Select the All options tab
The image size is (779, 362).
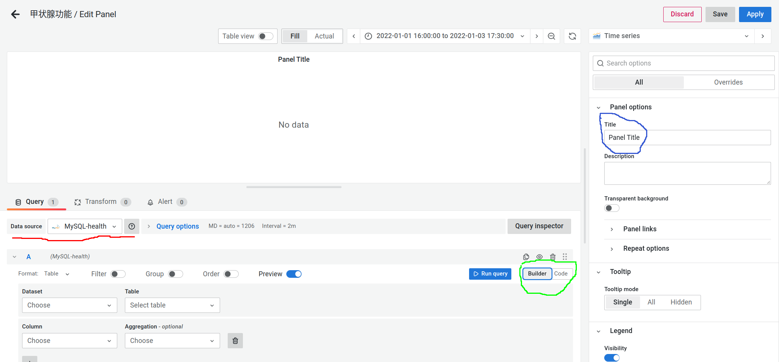click(639, 82)
